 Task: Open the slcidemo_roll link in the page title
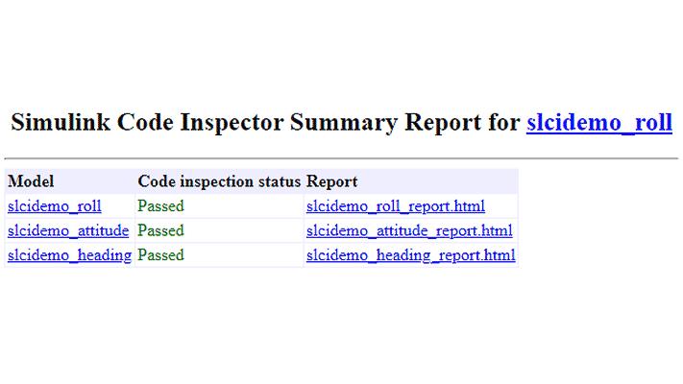(x=598, y=123)
